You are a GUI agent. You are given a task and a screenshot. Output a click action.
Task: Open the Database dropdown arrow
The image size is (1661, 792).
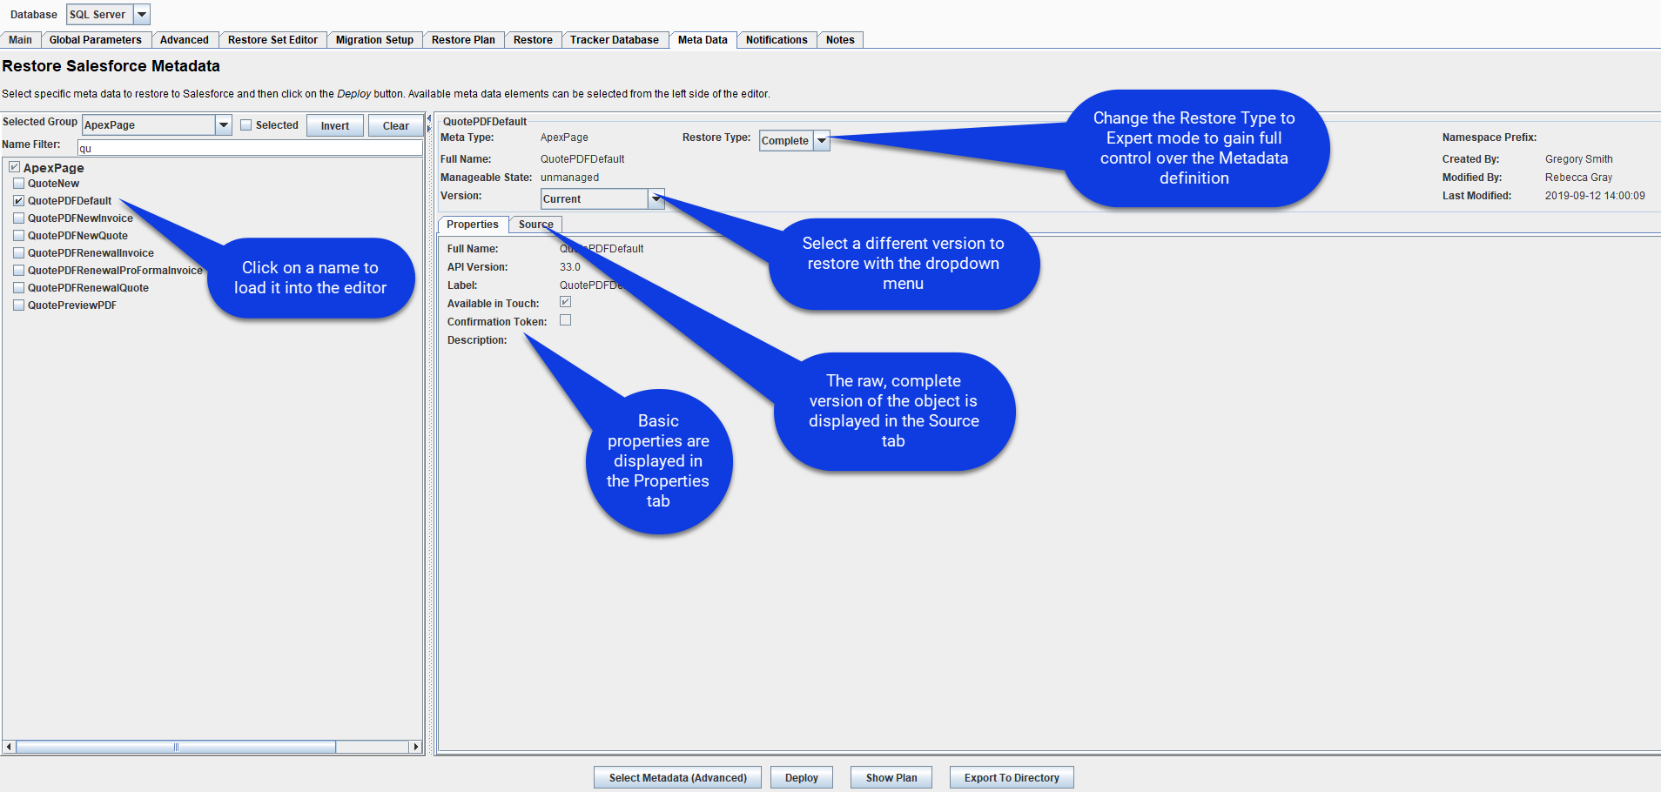pos(142,15)
